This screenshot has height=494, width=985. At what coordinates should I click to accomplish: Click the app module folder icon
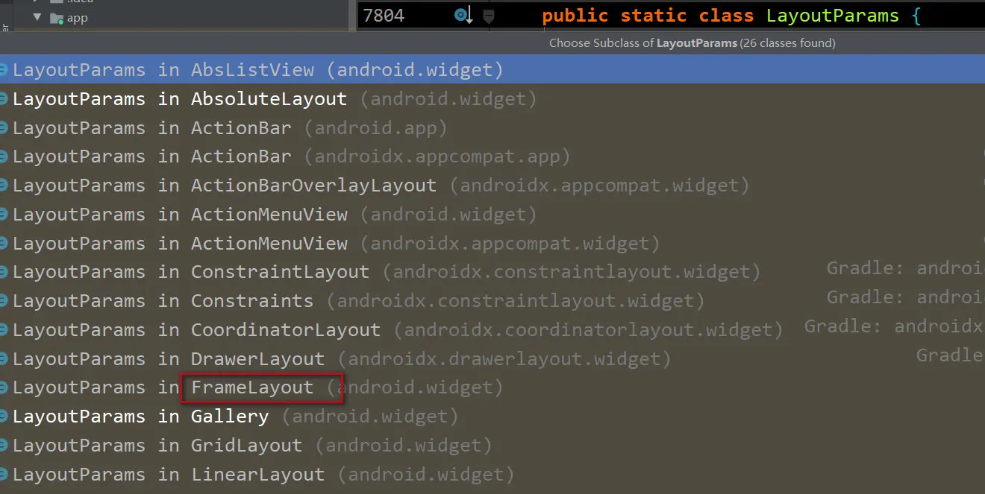pos(56,18)
